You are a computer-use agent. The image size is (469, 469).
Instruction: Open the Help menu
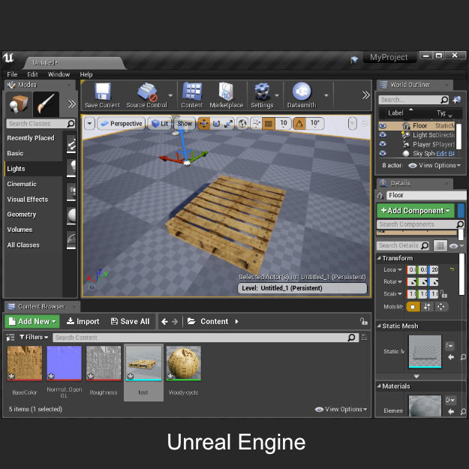coord(86,74)
